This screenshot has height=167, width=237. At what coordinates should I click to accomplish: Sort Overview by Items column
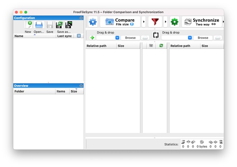coord(62,91)
